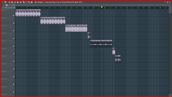Open the playlist options menu arrow

tap(3, 2)
